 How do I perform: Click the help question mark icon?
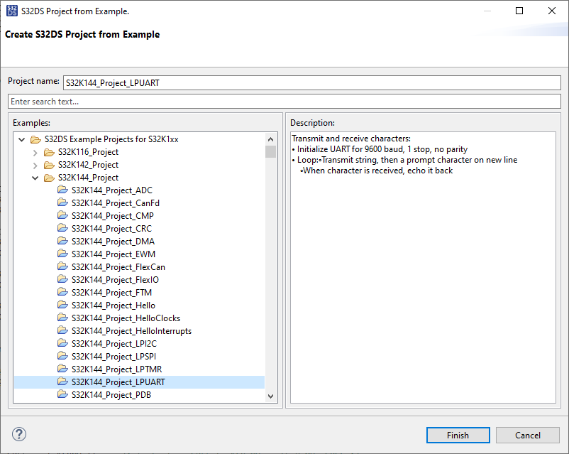click(x=19, y=434)
